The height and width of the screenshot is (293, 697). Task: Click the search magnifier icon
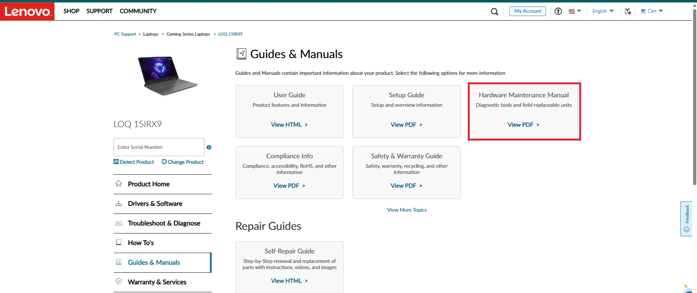pos(494,12)
